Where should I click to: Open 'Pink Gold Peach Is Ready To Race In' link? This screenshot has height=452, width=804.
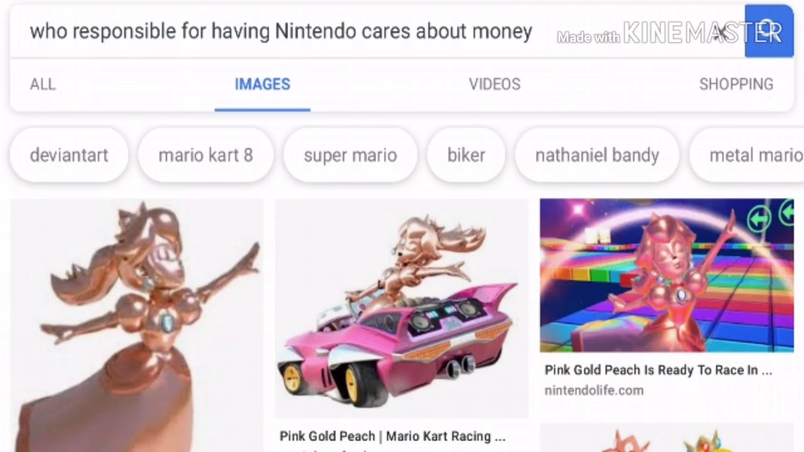click(658, 370)
